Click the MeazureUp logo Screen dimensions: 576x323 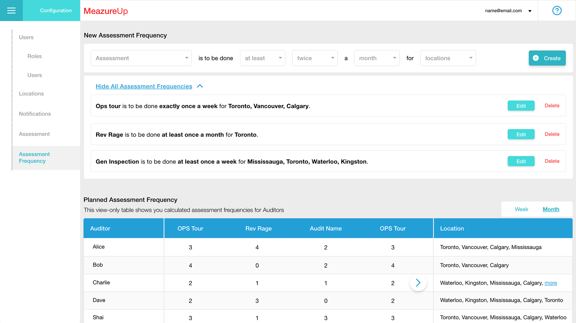point(106,11)
